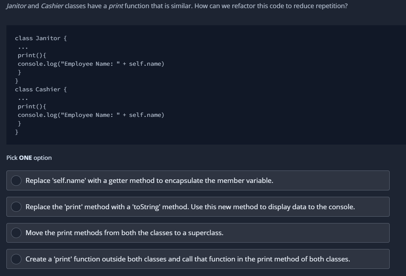
Task: Click the radio circle beside the third answer
Action: (16, 233)
